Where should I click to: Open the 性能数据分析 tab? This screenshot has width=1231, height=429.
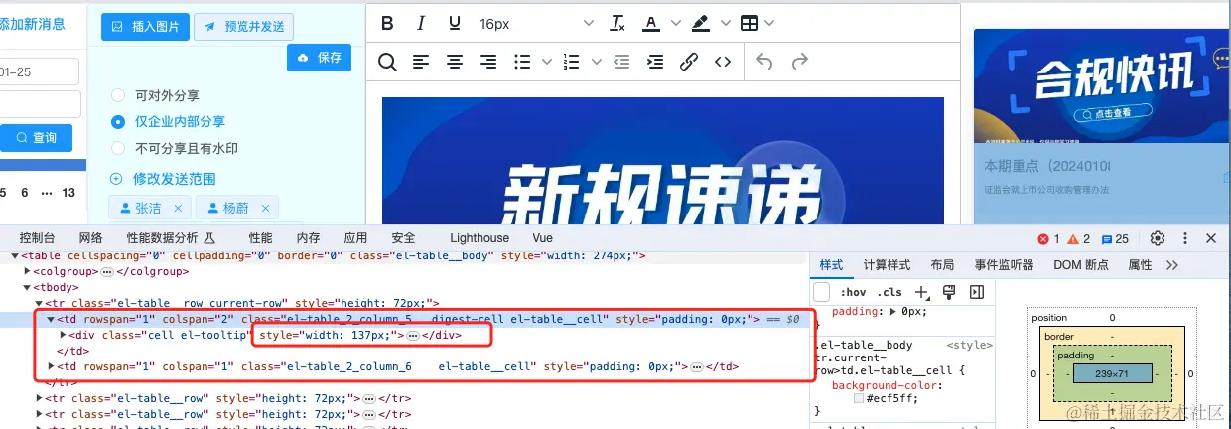pyautogui.click(x=170, y=238)
